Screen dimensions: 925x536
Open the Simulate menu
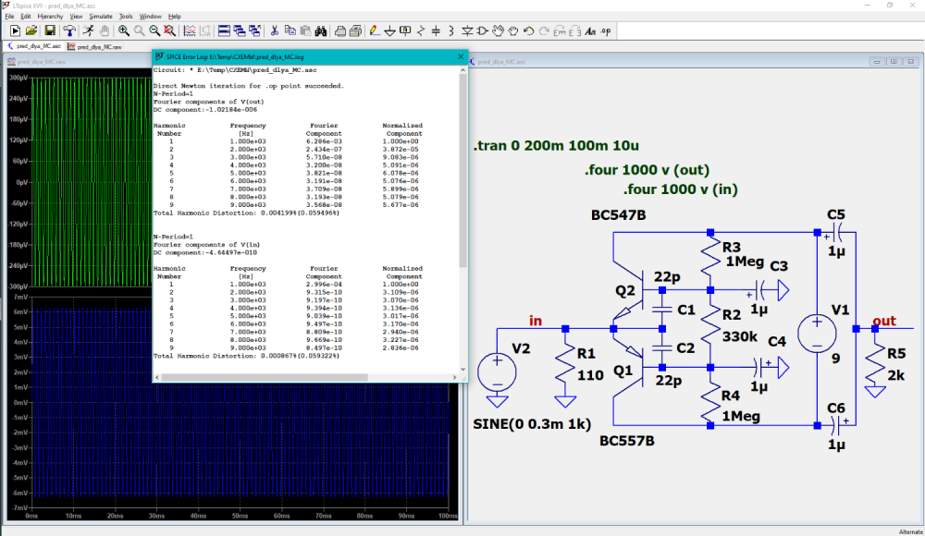coord(101,17)
